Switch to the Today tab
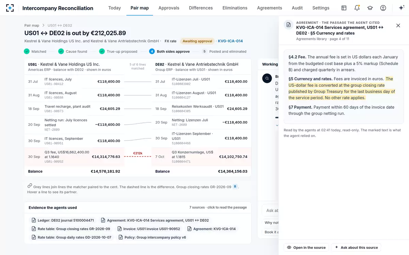 click(115, 8)
